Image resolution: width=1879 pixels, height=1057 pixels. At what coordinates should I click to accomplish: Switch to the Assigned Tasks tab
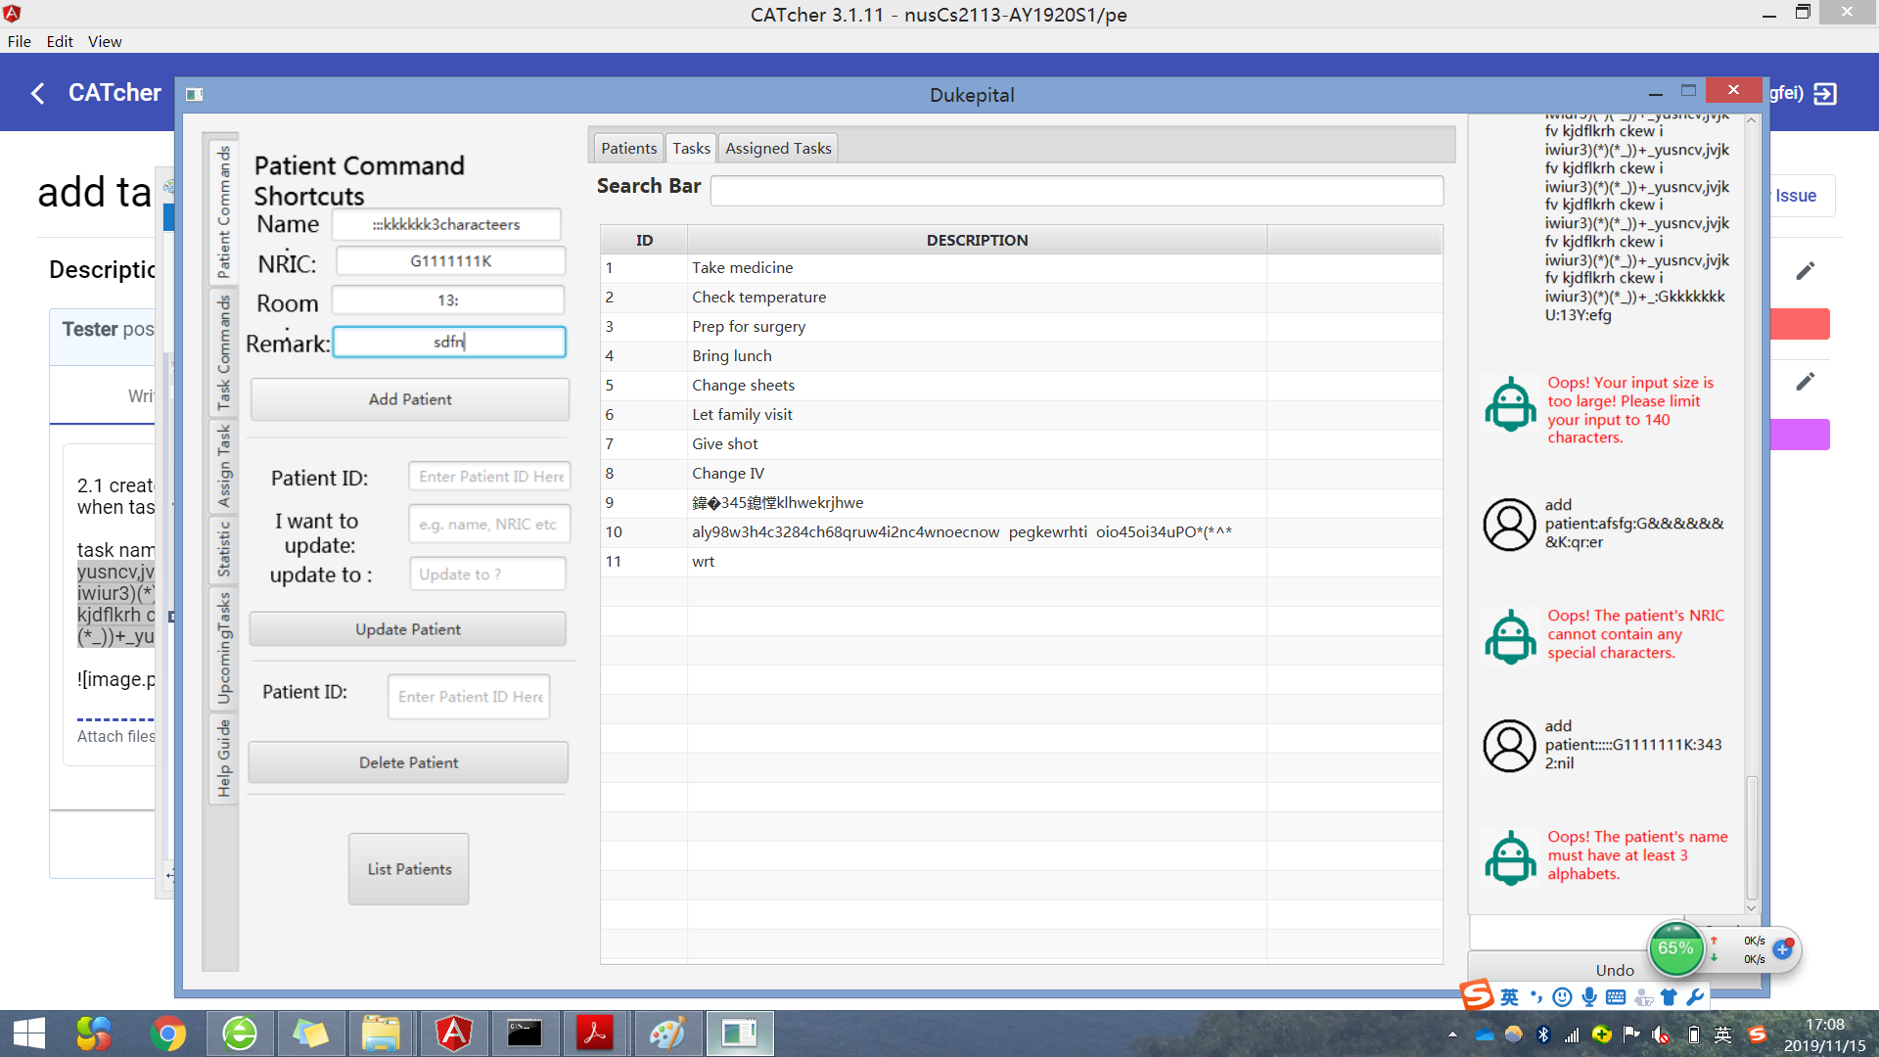778,149
